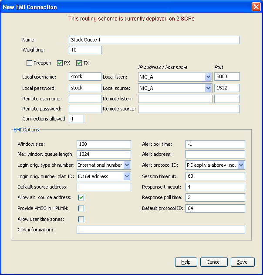Select the Response timeout field

point(215,187)
